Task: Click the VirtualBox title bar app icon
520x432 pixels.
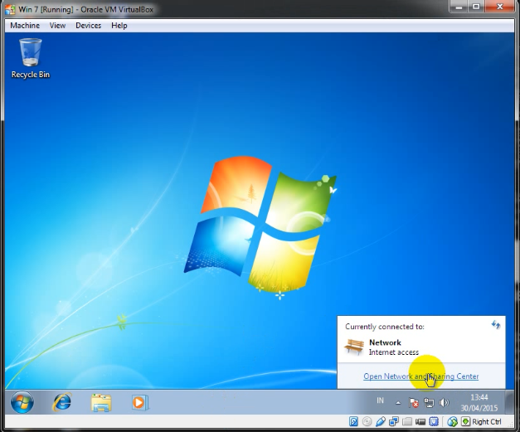Action: point(10,9)
